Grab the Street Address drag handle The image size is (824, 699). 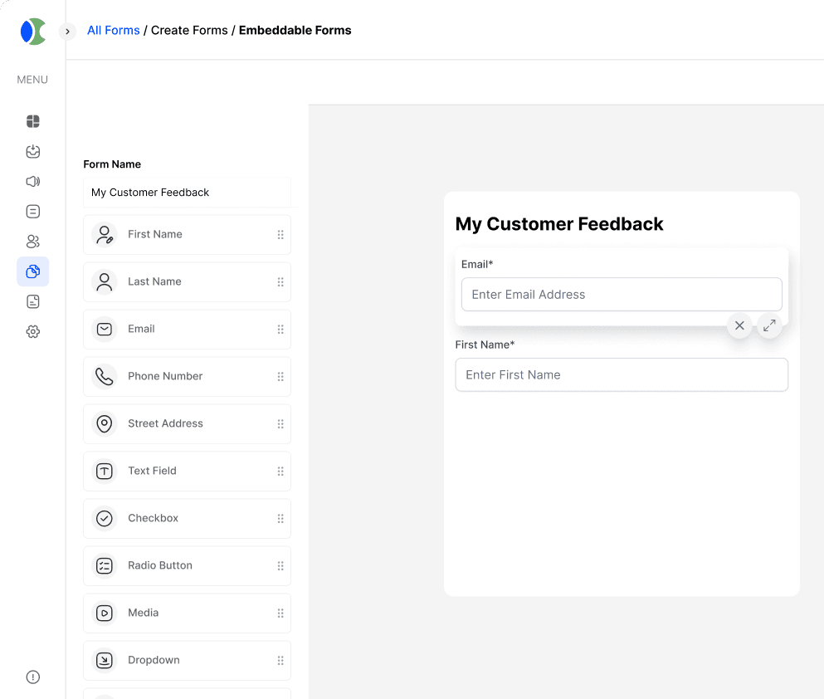[x=280, y=423]
